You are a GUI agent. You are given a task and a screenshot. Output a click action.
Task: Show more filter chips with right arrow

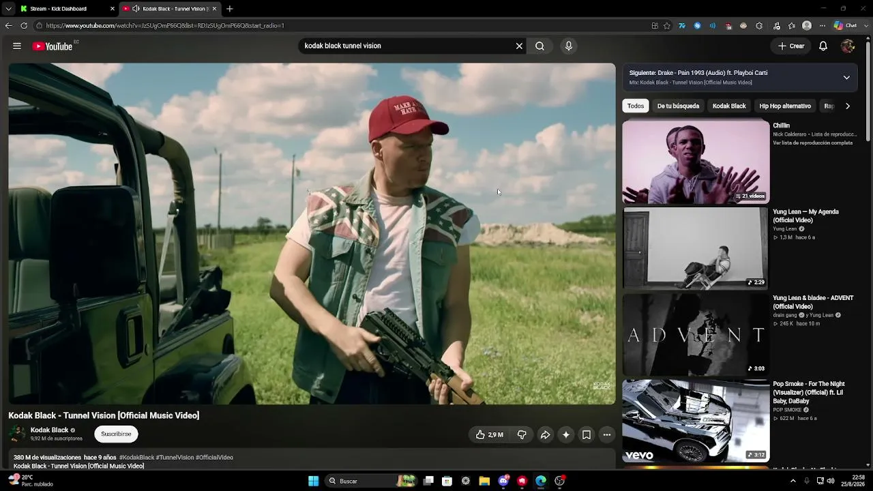click(x=848, y=106)
